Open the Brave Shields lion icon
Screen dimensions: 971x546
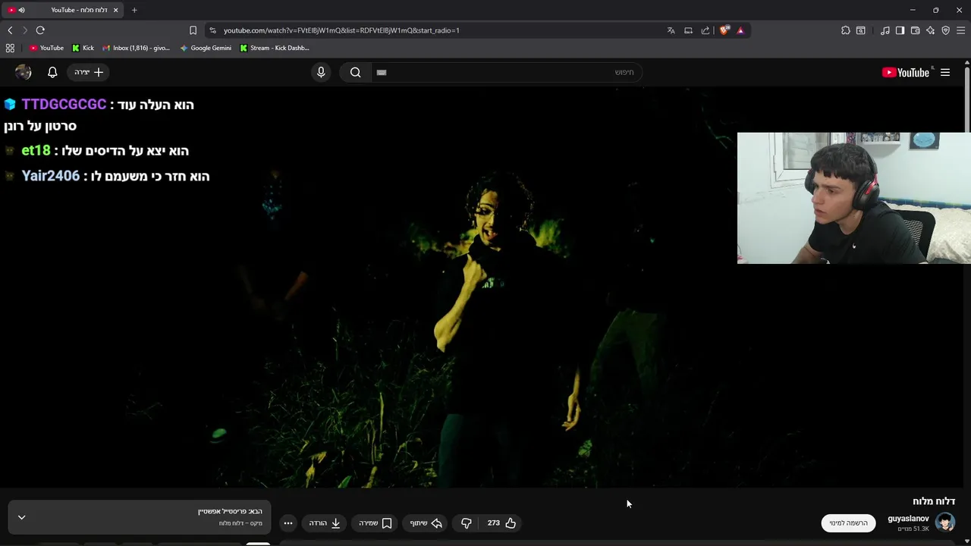coord(724,30)
